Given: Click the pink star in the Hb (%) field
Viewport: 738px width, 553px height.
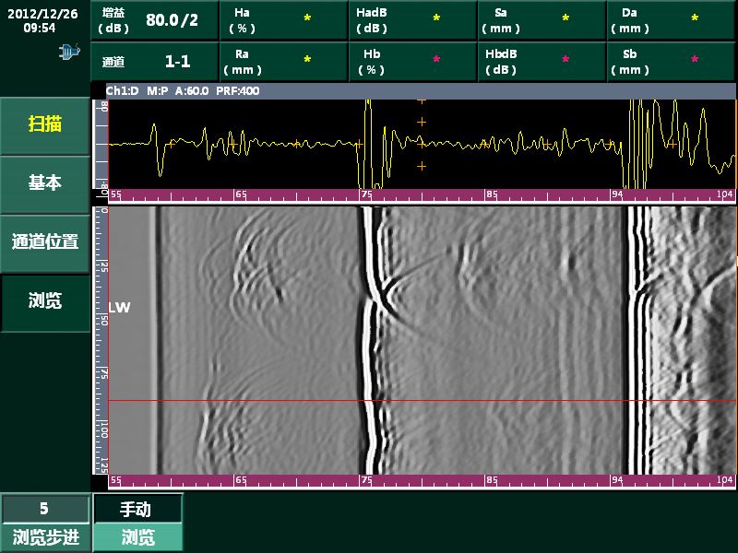Looking at the screenshot, I should pyautogui.click(x=436, y=60).
